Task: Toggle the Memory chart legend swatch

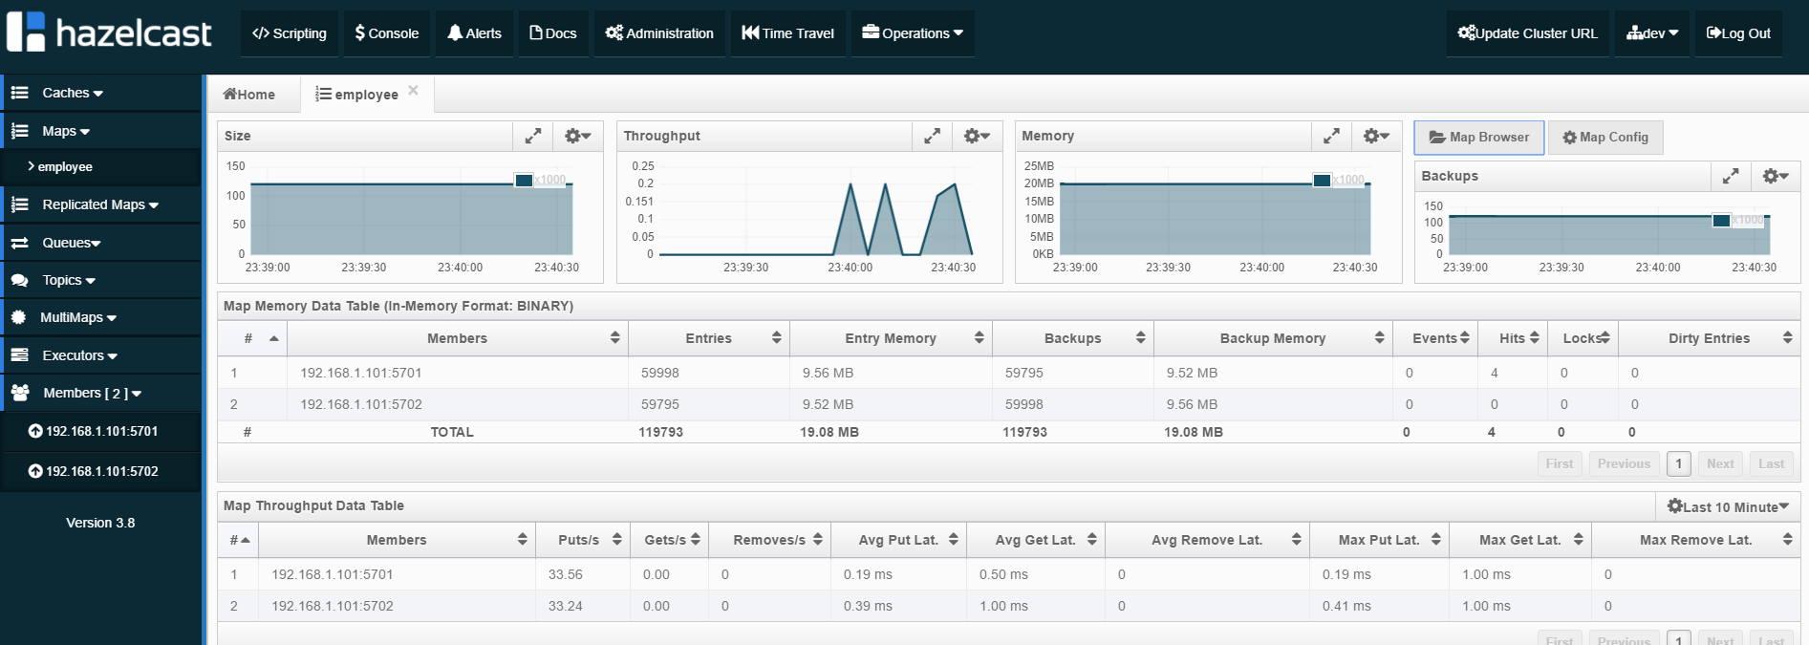Action: click(1322, 180)
